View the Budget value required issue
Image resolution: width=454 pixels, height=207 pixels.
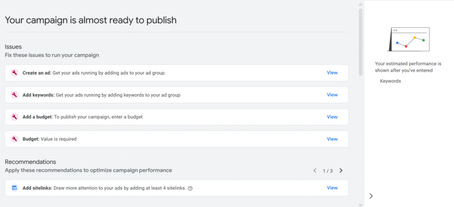pos(332,139)
